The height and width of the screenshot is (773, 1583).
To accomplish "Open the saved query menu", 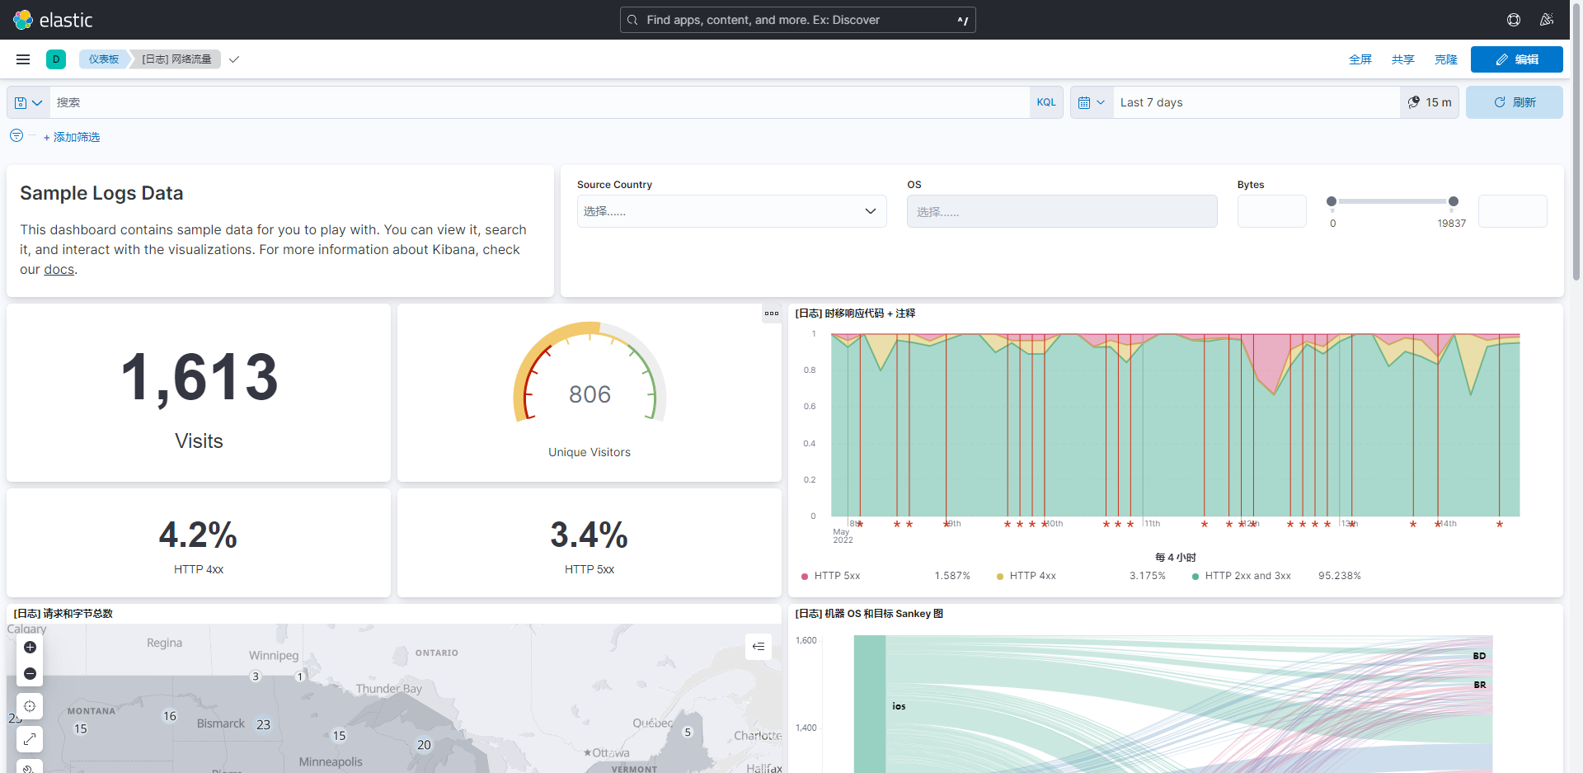I will click(x=28, y=102).
